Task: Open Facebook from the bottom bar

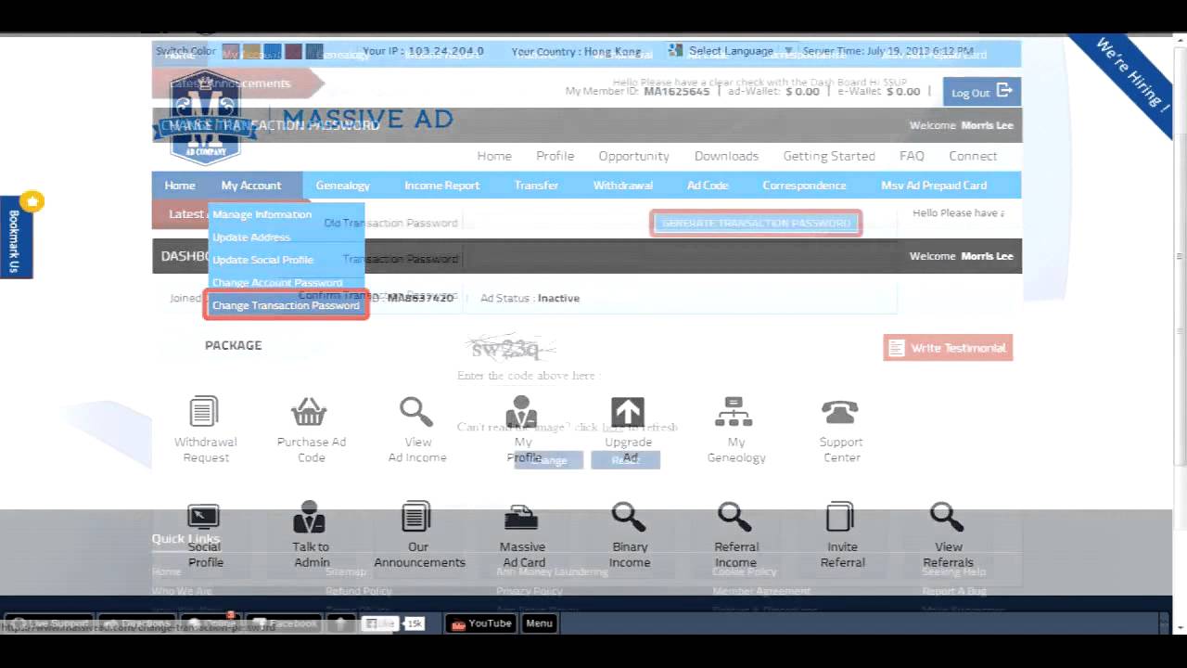Action: (285, 623)
